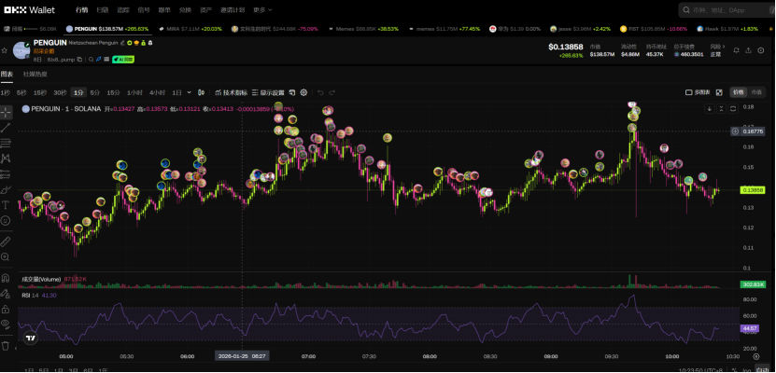This screenshot has width=776, height=373.
Task: Select the brush drawing tool
Action: click(x=6, y=189)
